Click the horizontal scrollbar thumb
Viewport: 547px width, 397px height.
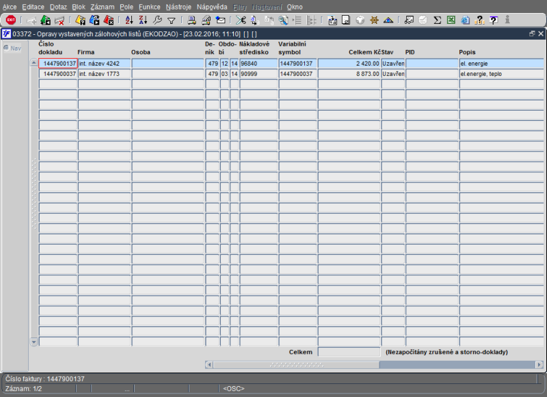click(x=297, y=365)
